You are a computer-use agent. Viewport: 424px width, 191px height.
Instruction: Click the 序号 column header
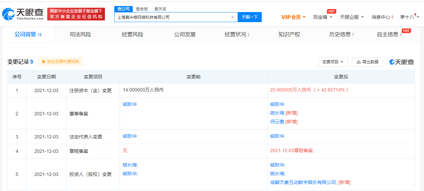coord(17,77)
